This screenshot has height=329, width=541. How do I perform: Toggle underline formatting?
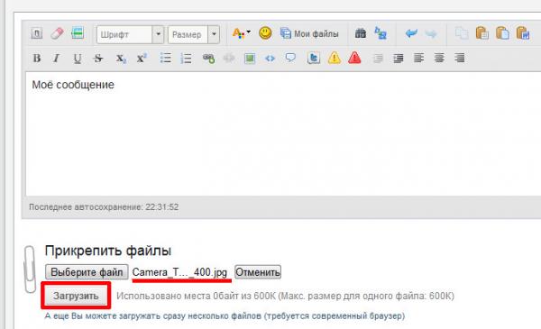(78, 59)
